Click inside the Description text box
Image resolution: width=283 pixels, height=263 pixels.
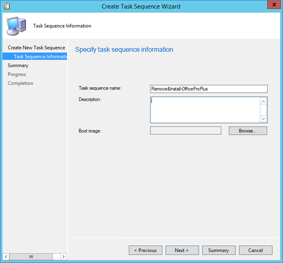pyautogui.click(x=205, y=110)
